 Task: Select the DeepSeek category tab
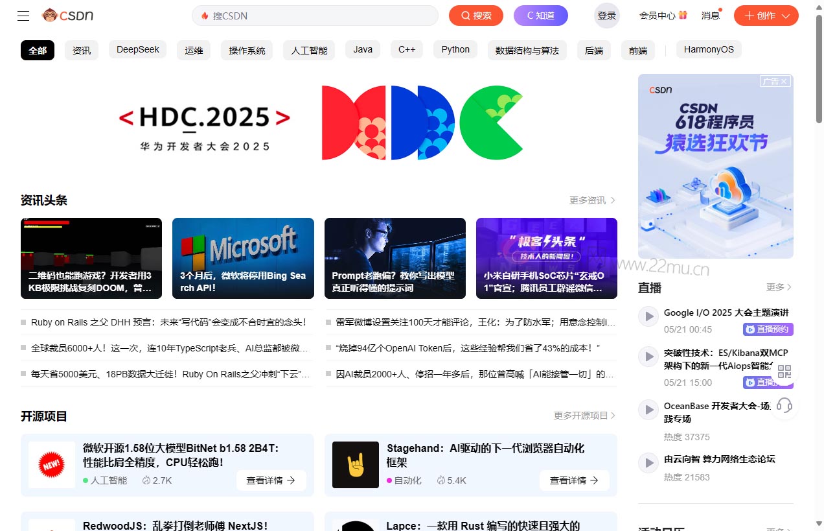pos(137,50)
